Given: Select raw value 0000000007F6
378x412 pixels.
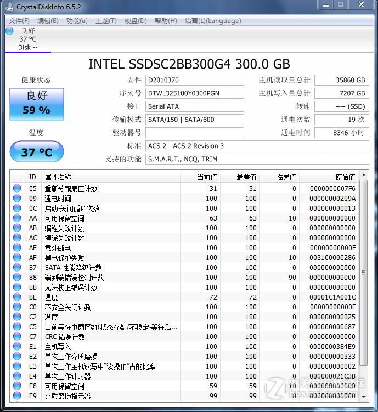Looking at the screenshot, I should click(x=332, y=189).
